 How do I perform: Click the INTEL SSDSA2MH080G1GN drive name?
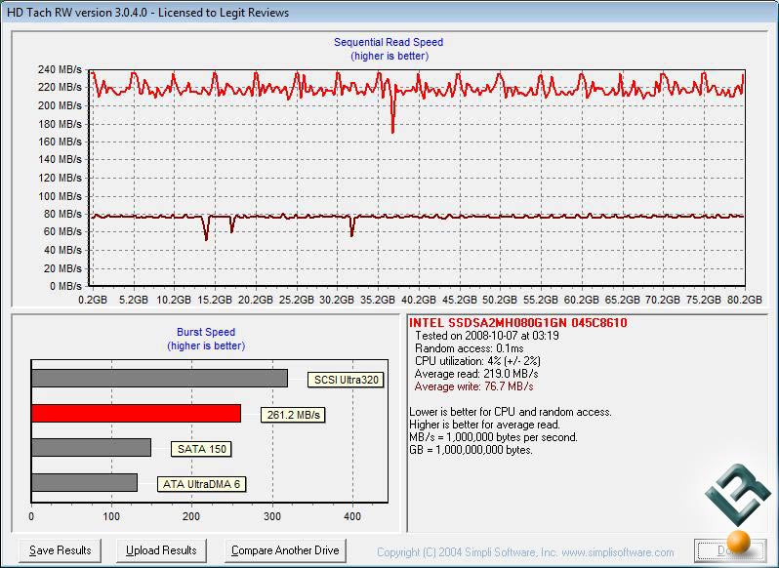pos(518,323)
